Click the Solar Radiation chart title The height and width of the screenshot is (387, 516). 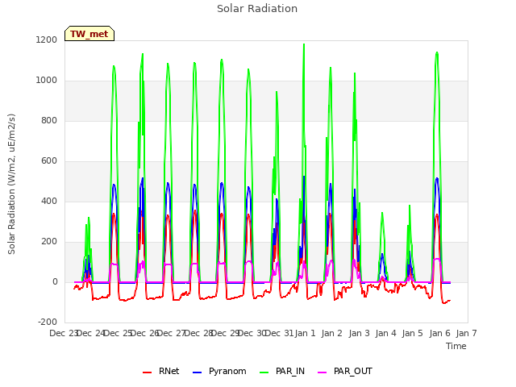point(257,9)
